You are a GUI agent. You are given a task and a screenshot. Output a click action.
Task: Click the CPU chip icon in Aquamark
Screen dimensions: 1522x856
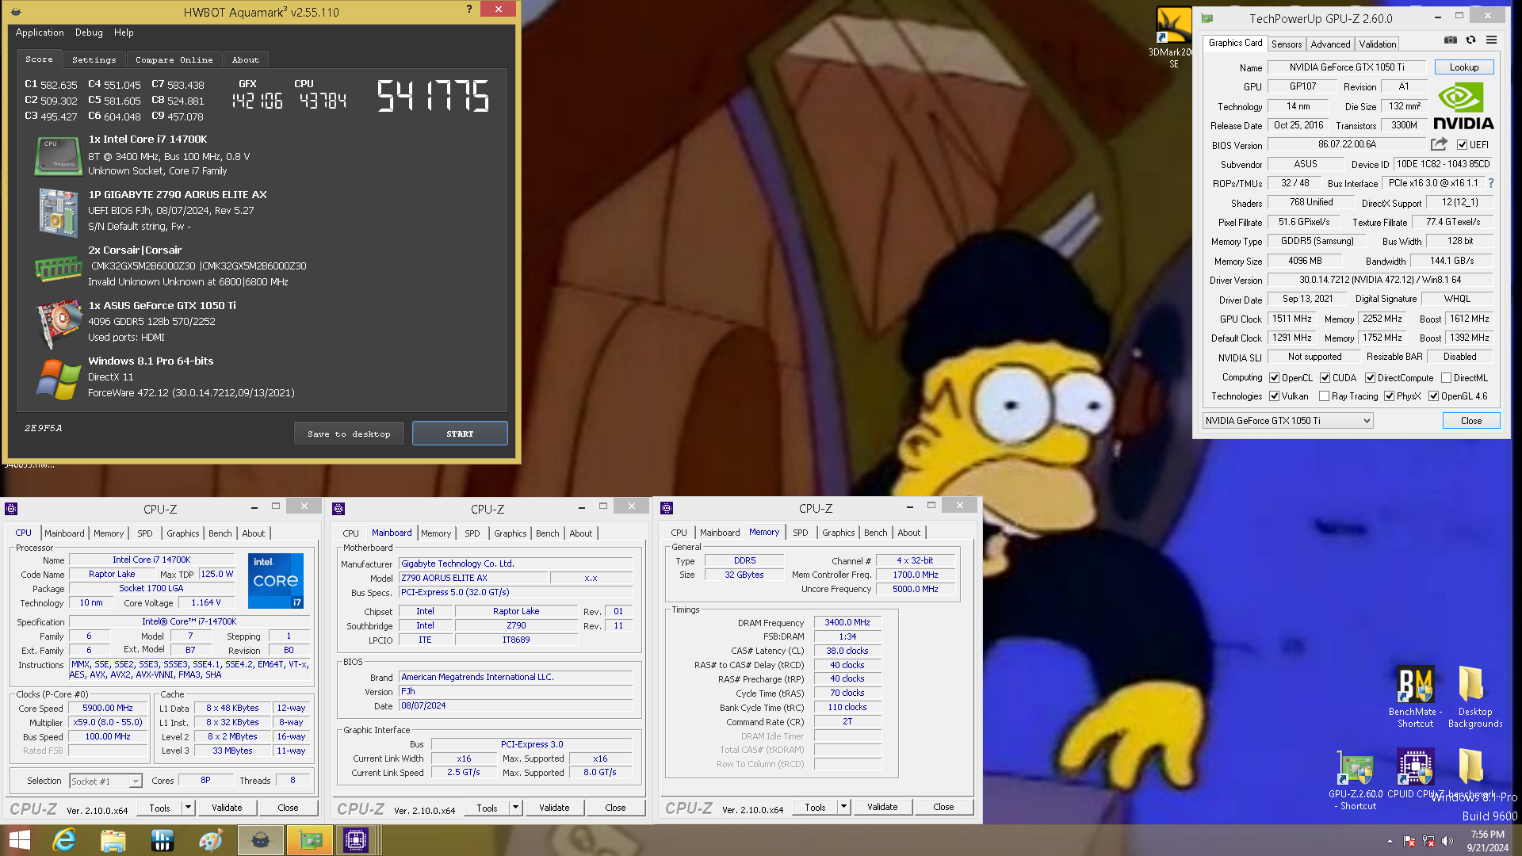click(58, 155)
